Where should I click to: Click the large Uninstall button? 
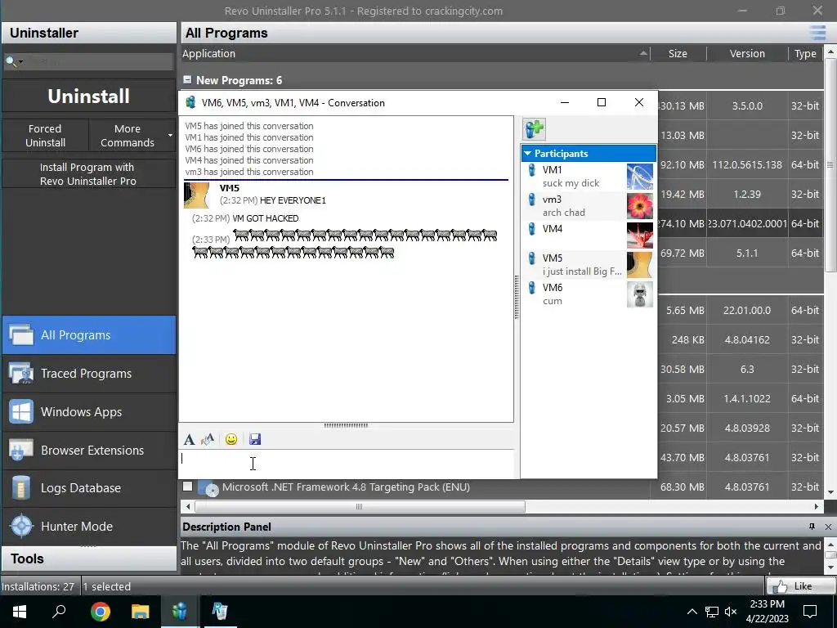click(88, 96)
